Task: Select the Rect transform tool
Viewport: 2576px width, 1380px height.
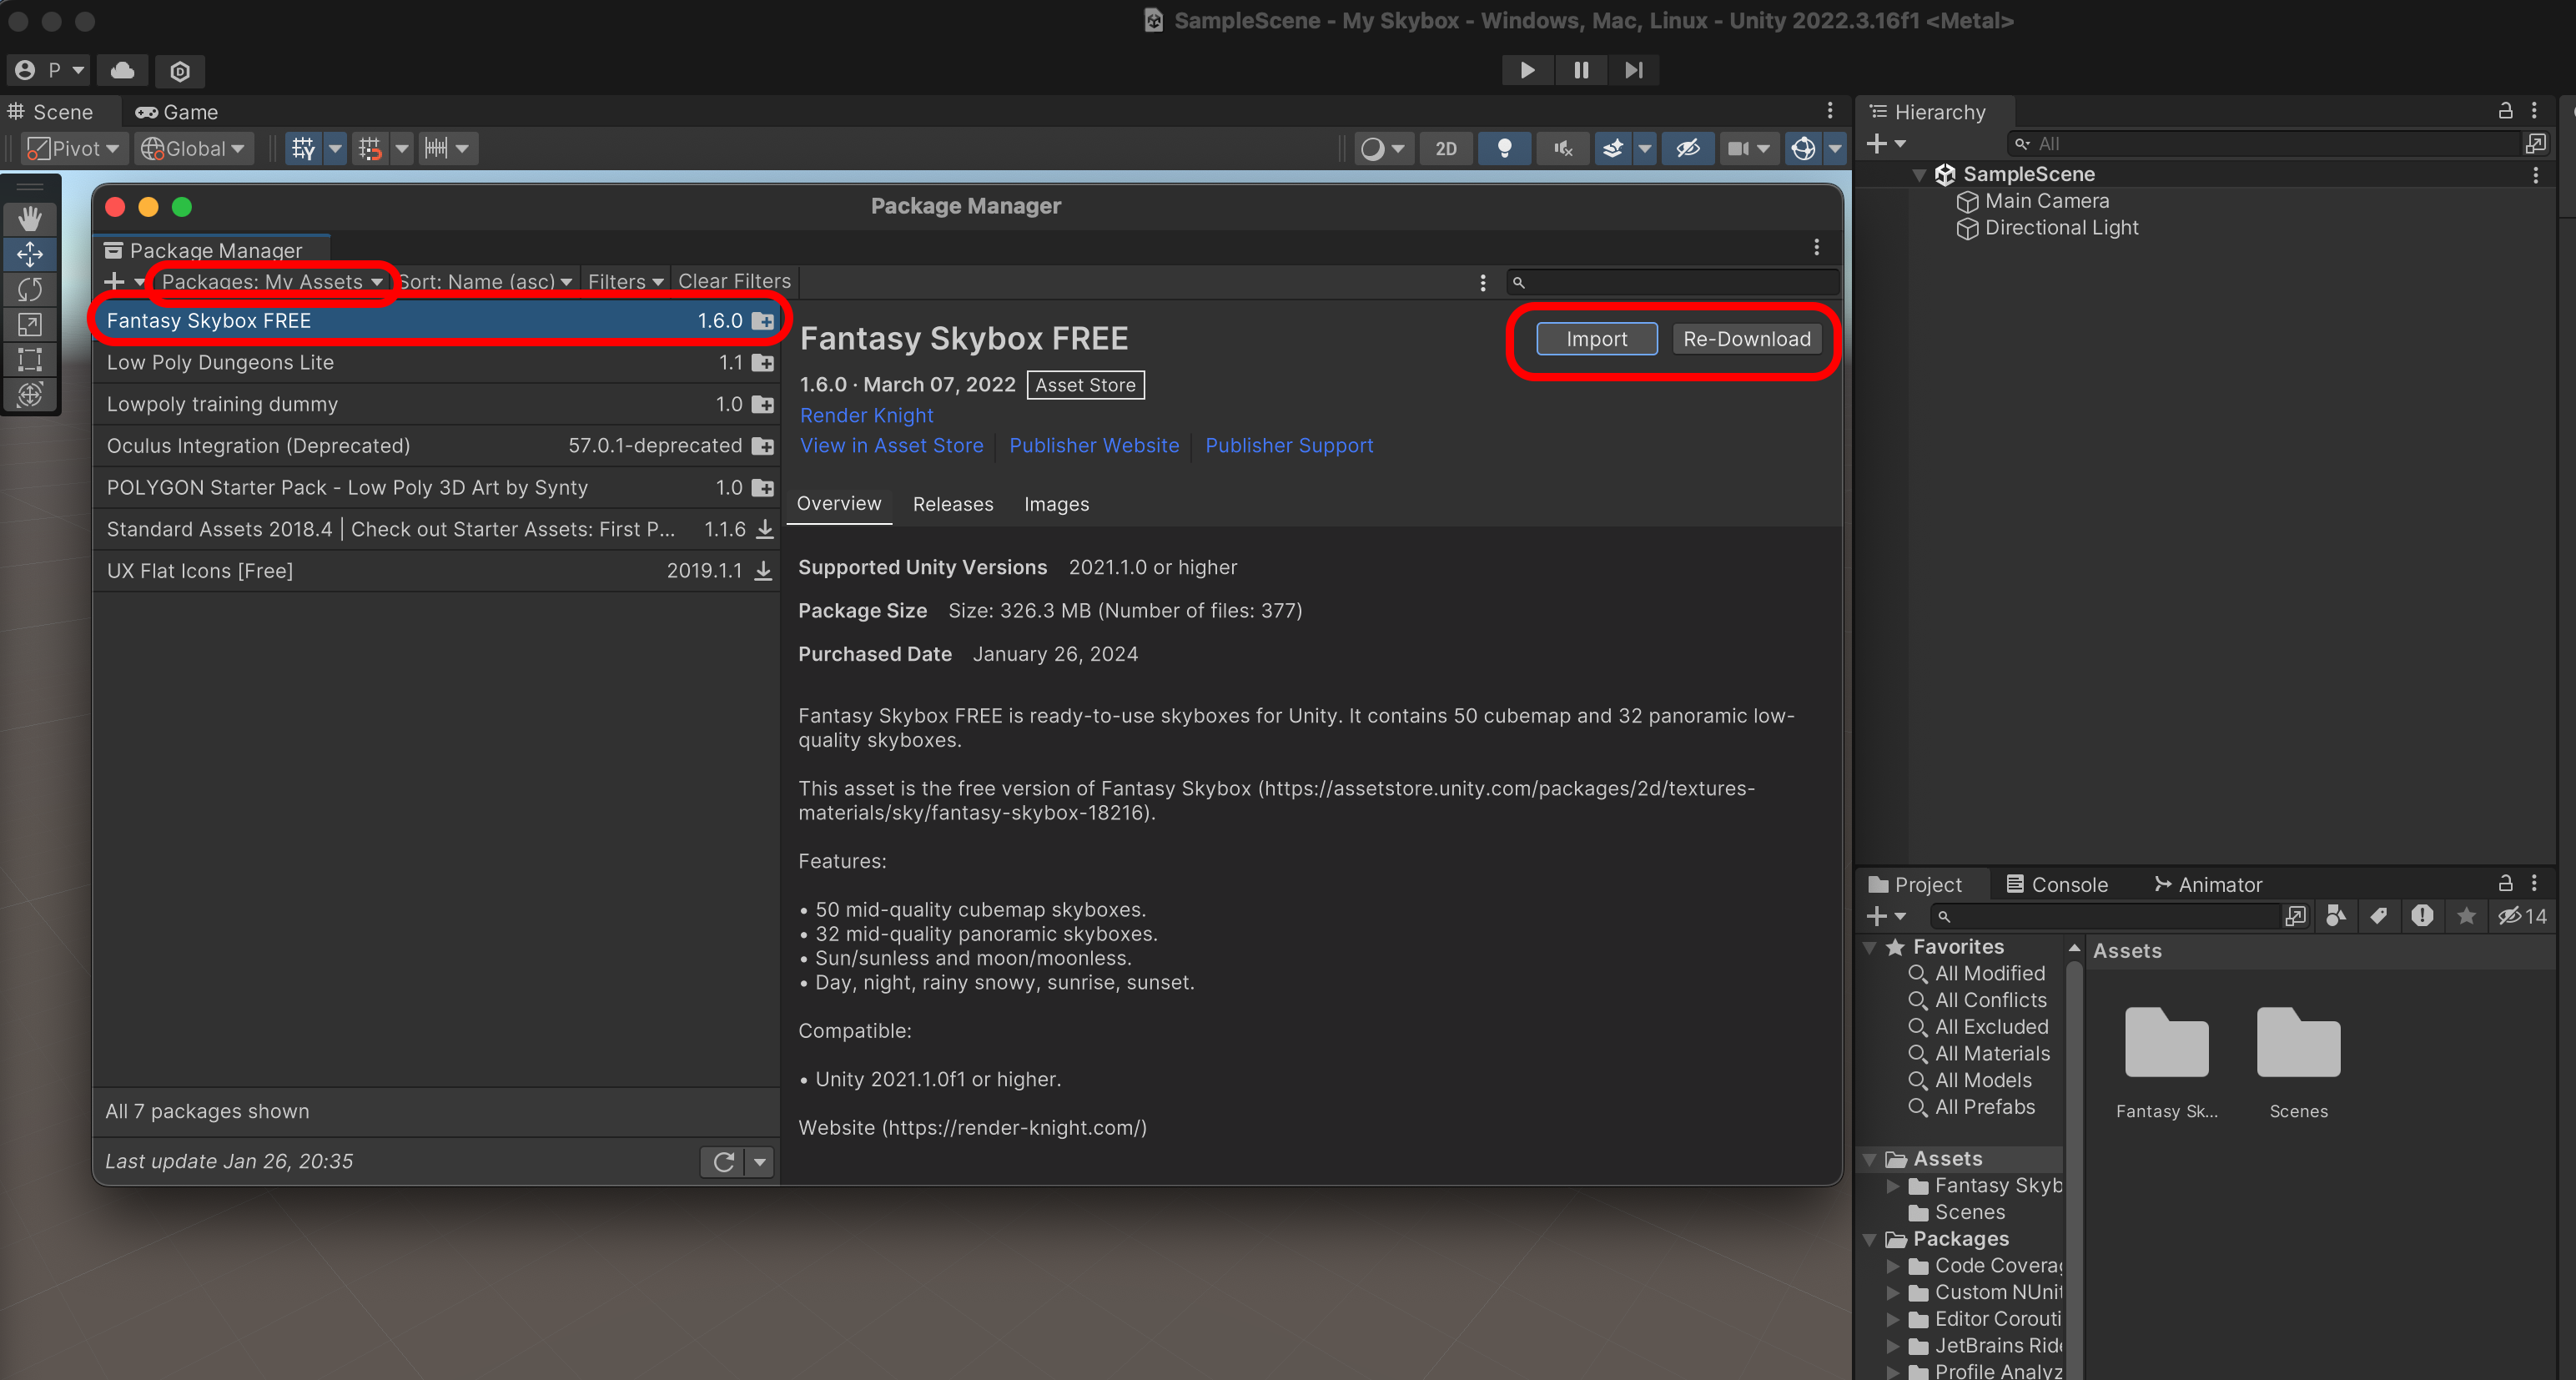Action: point(30,359)
